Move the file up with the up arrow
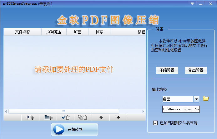The image size is (217, 139). pyautogui.click(x=118, y=117)
